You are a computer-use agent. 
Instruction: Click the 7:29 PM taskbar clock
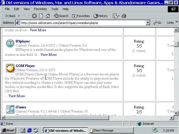click(x=168, y=131)
